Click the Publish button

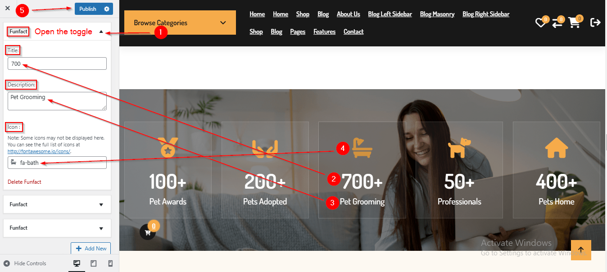coord(88,9)
